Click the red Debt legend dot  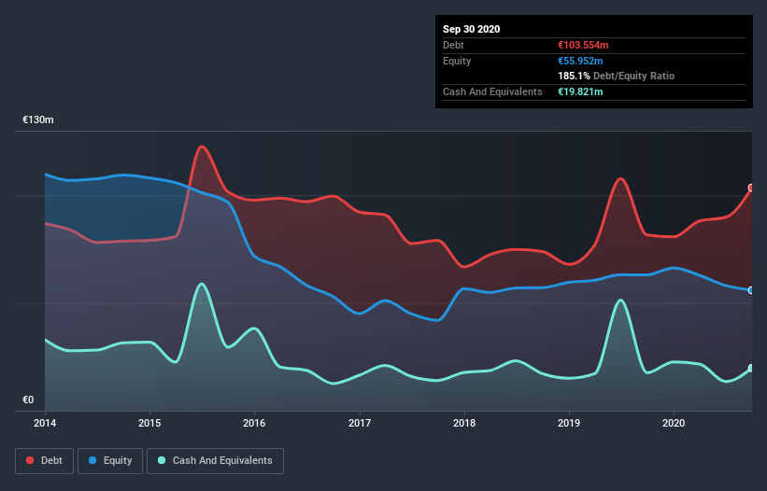[x=30, y=460]
